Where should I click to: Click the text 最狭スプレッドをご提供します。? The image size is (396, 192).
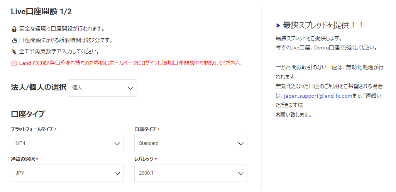(x=309, y=39)
